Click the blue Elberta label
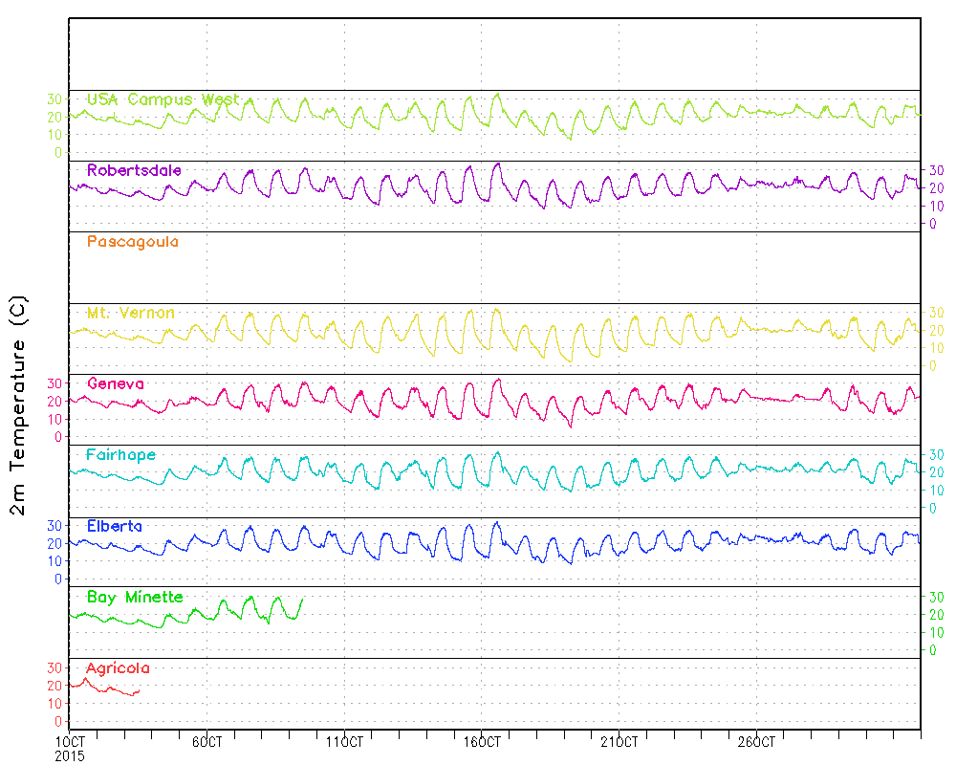 (x=115, y=526)
